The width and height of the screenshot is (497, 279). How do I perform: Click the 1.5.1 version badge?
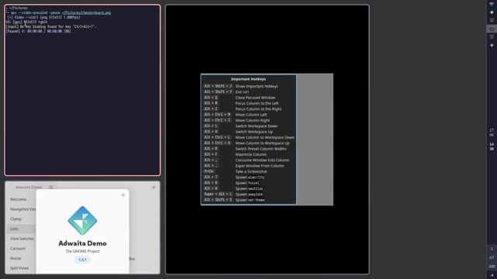point(82,260)
